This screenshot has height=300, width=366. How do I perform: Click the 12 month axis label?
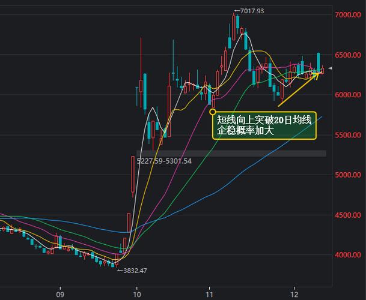(294, 295)
